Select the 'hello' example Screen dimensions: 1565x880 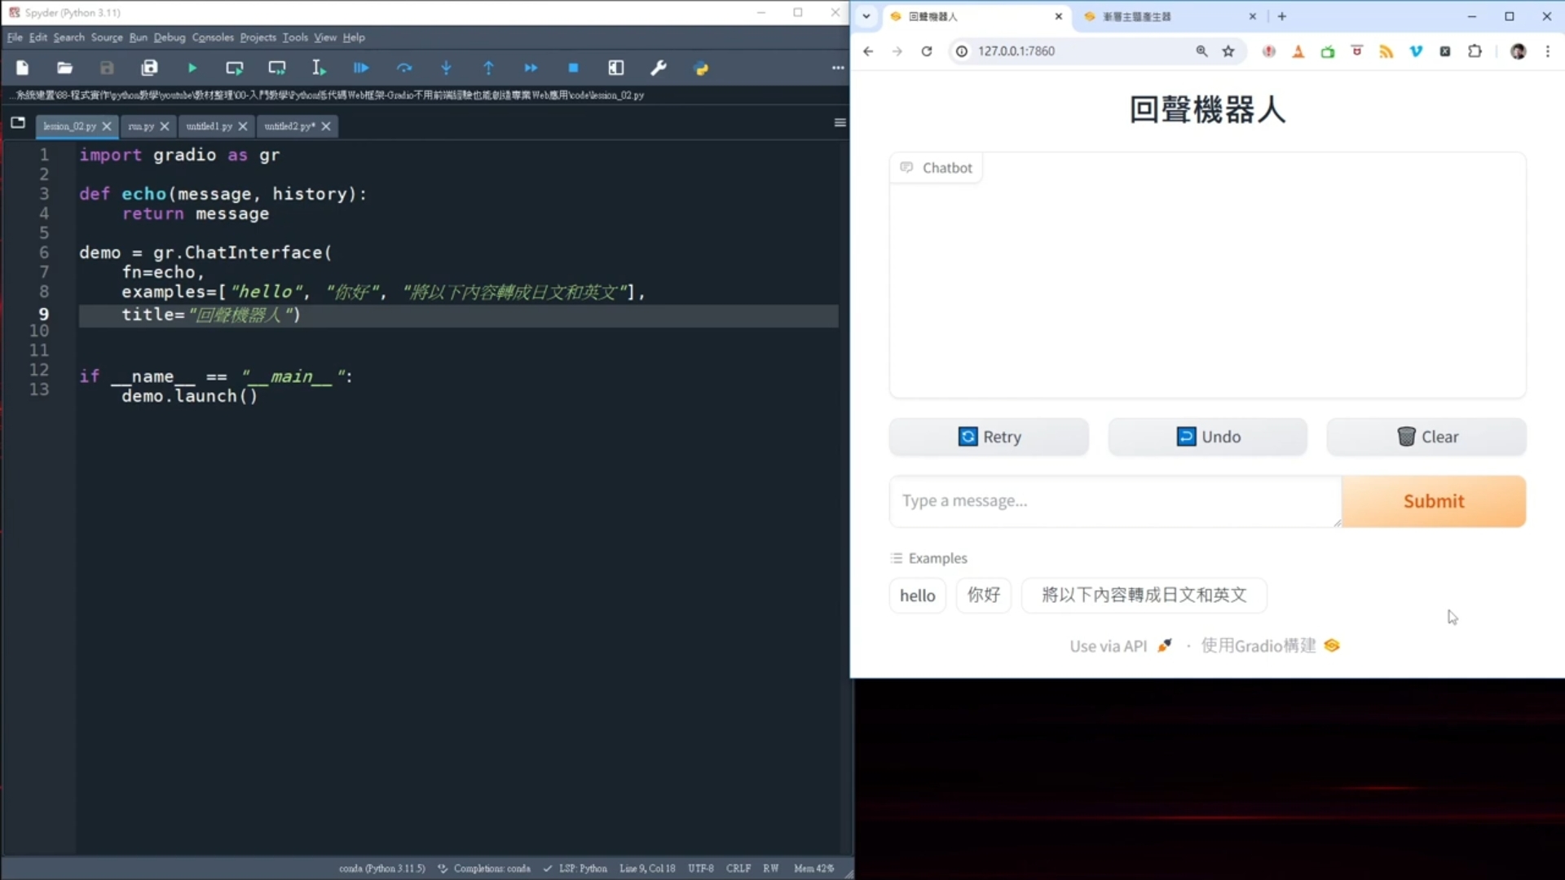coord(917,596)
